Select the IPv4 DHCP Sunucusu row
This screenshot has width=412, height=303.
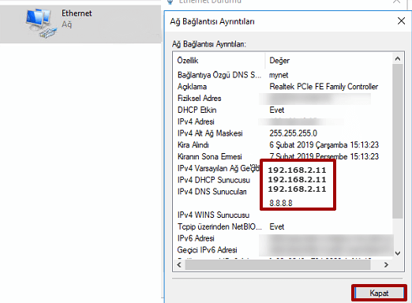283,180
